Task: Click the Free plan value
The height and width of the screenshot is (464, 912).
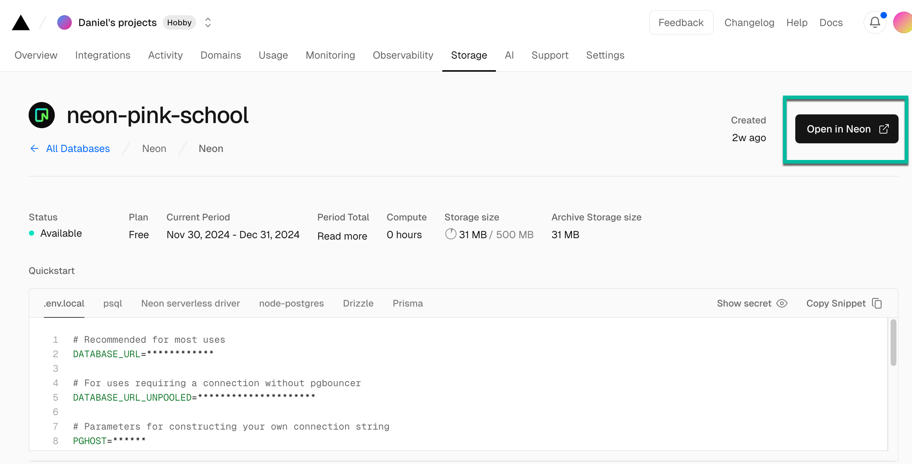Action: point(139,235)
